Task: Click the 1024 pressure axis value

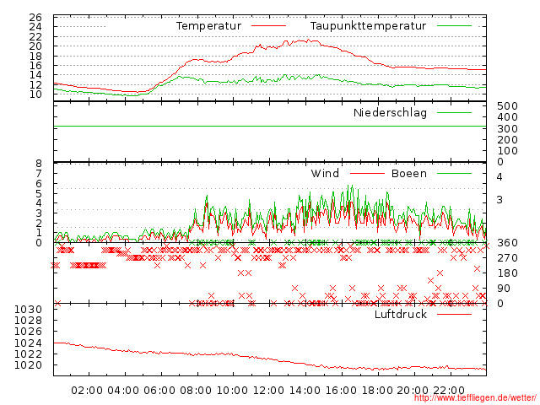Action: (28, 343)
